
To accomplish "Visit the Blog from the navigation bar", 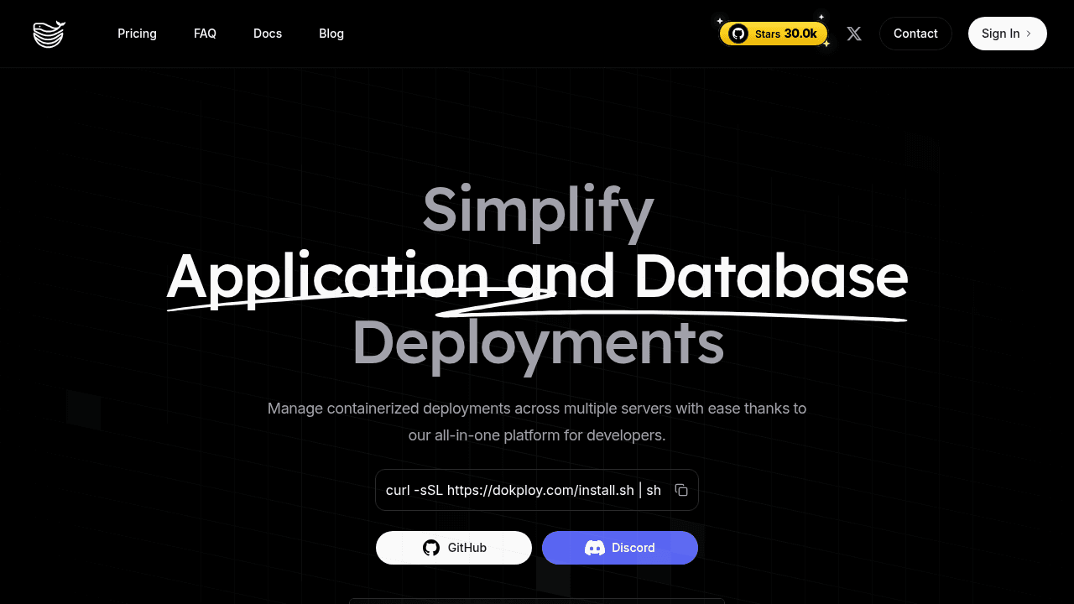I will tap(331, 34).
